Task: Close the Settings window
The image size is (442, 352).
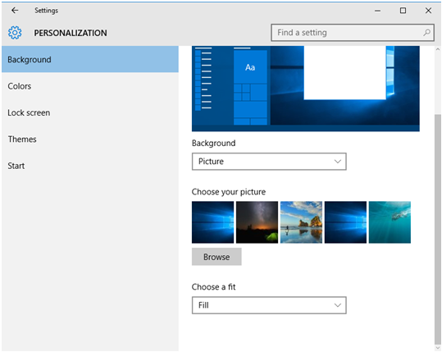Action: point(428,11)
